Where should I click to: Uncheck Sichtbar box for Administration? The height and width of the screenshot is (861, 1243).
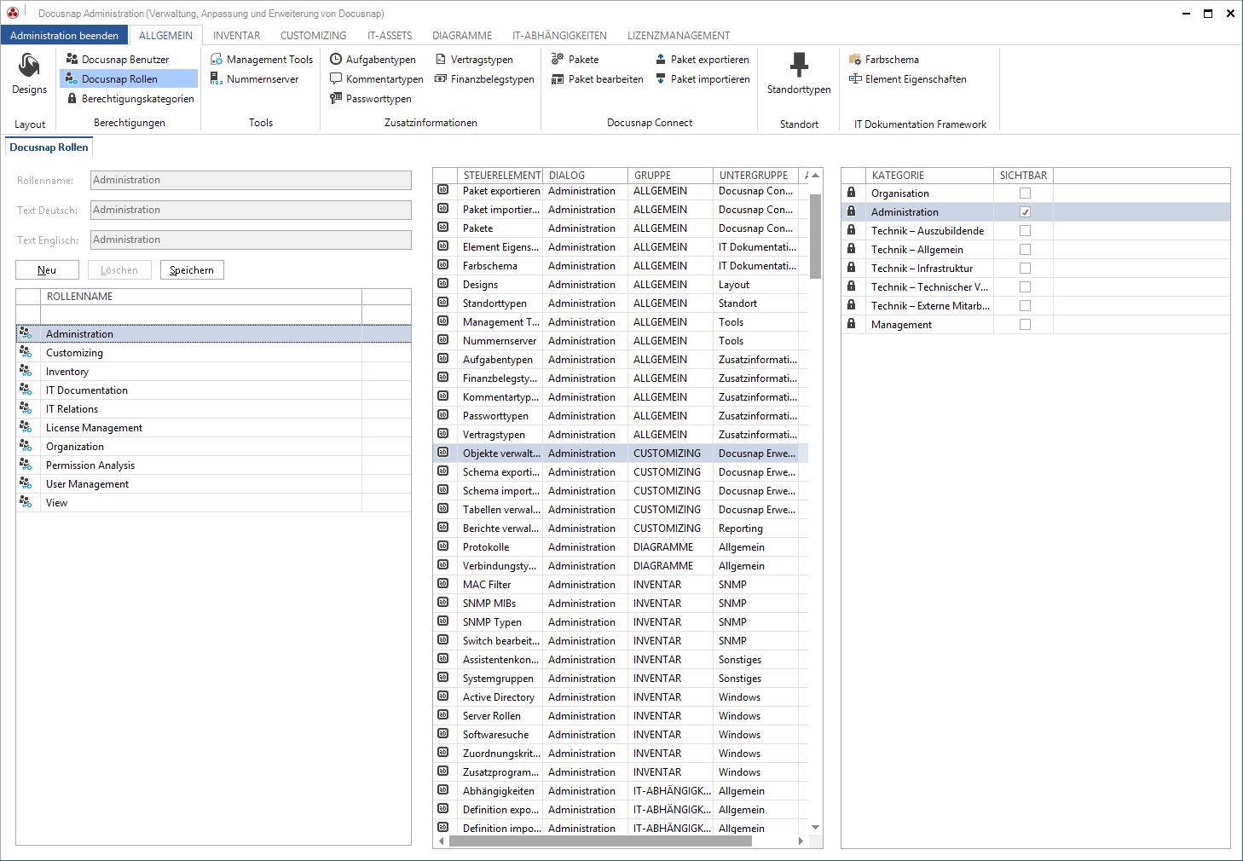(x=1025, y=212)
